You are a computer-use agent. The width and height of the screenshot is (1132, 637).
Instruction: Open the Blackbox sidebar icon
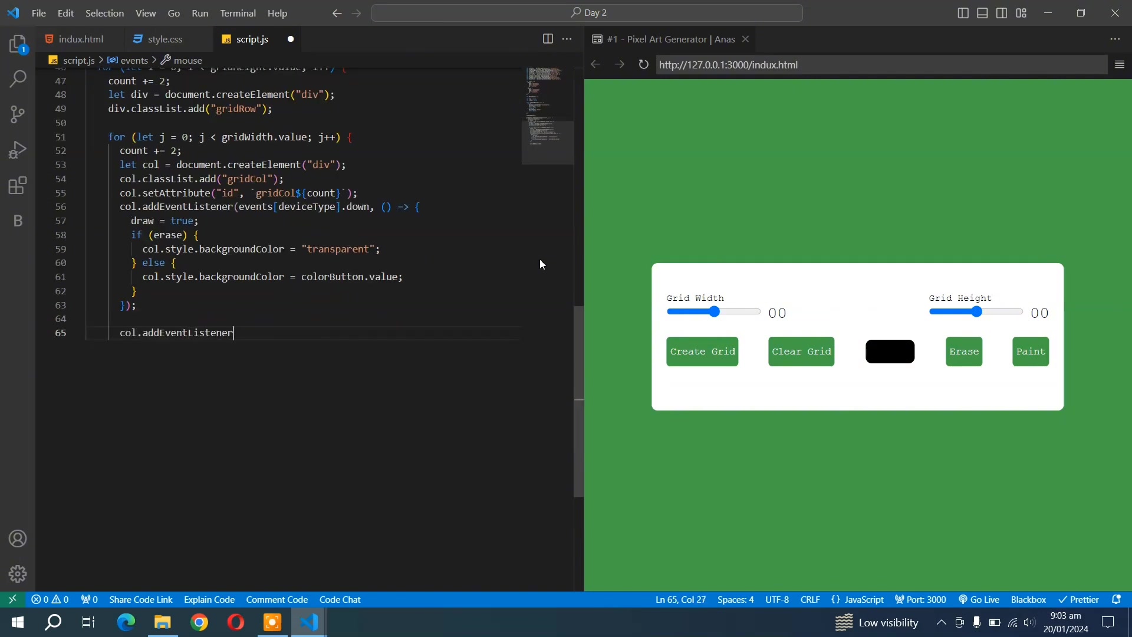point(18,221)
